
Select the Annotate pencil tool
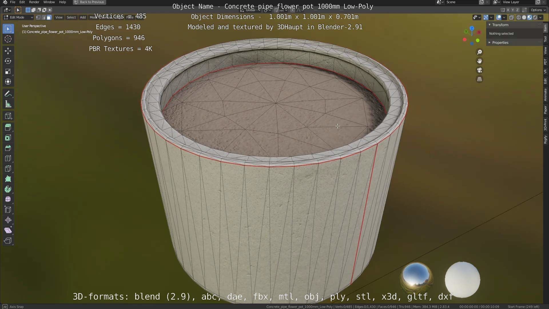(8, 94)
